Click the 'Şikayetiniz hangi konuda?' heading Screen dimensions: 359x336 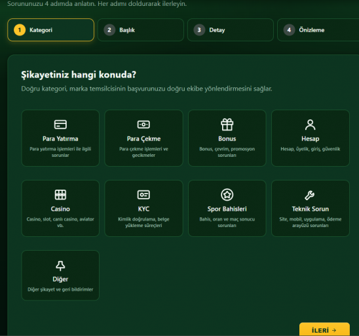click(79, 75)
